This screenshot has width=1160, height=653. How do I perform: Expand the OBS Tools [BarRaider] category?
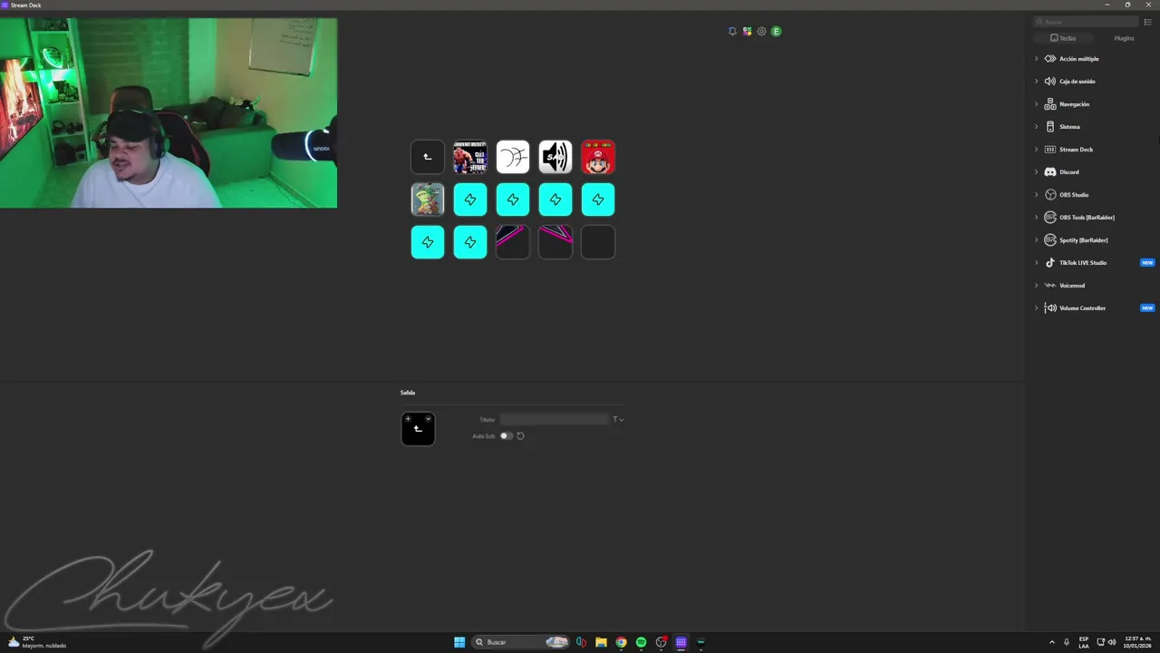pos(1037,218)
